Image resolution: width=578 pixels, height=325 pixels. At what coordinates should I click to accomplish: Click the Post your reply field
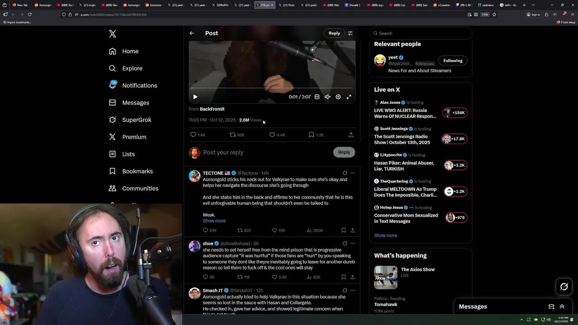[x=266, y=152]
